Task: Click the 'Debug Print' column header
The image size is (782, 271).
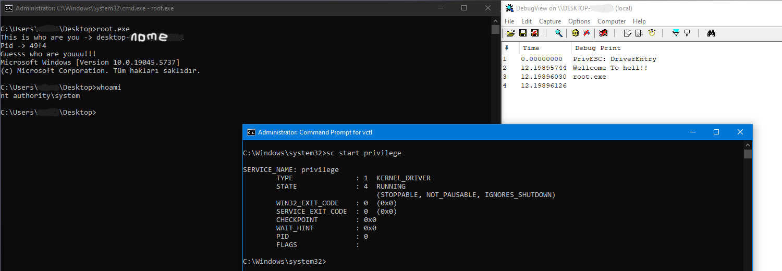Action: (x=597, y=48)
